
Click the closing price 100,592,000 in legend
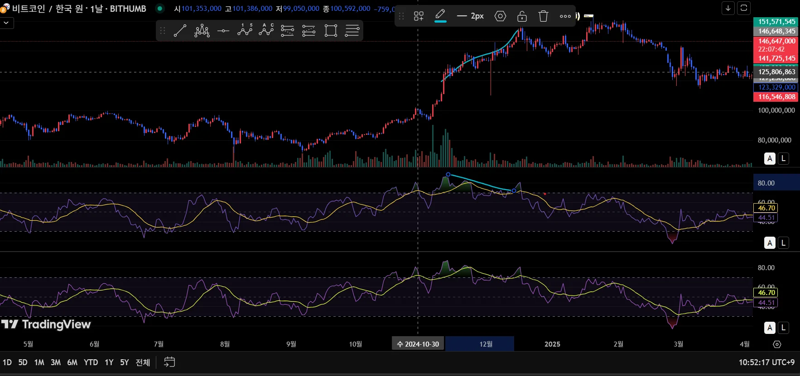coord(350,9)
